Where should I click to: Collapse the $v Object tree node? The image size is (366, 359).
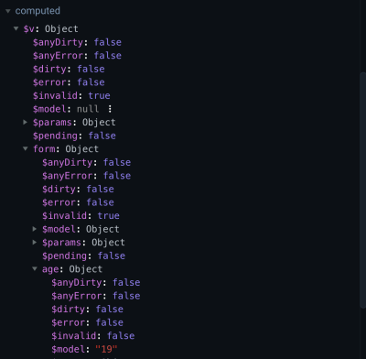pyautogui.click(x=16, y=28)
